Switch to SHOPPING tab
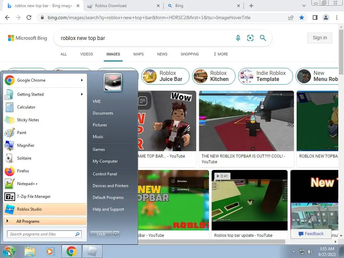This screenshot has height=258, width=344. [190, 54]
